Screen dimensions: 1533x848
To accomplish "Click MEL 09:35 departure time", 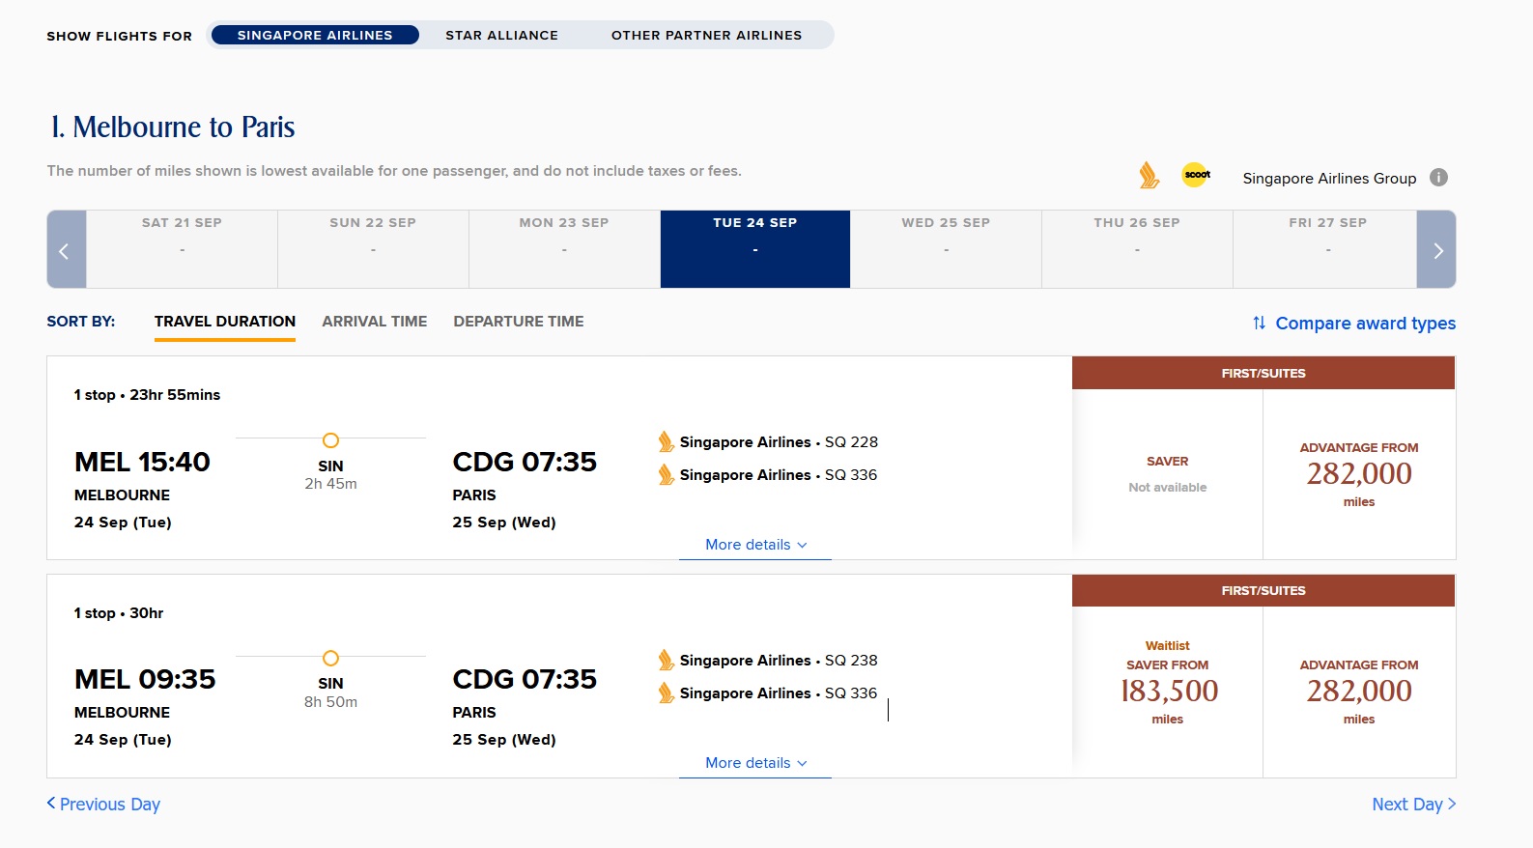I will [145, 679].
